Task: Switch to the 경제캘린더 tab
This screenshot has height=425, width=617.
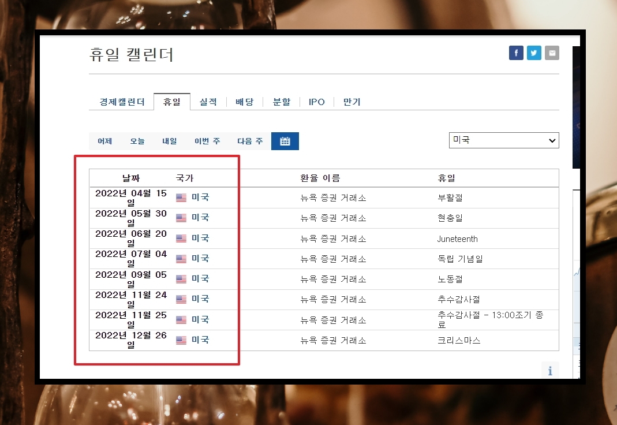Action: pos(122,102)
